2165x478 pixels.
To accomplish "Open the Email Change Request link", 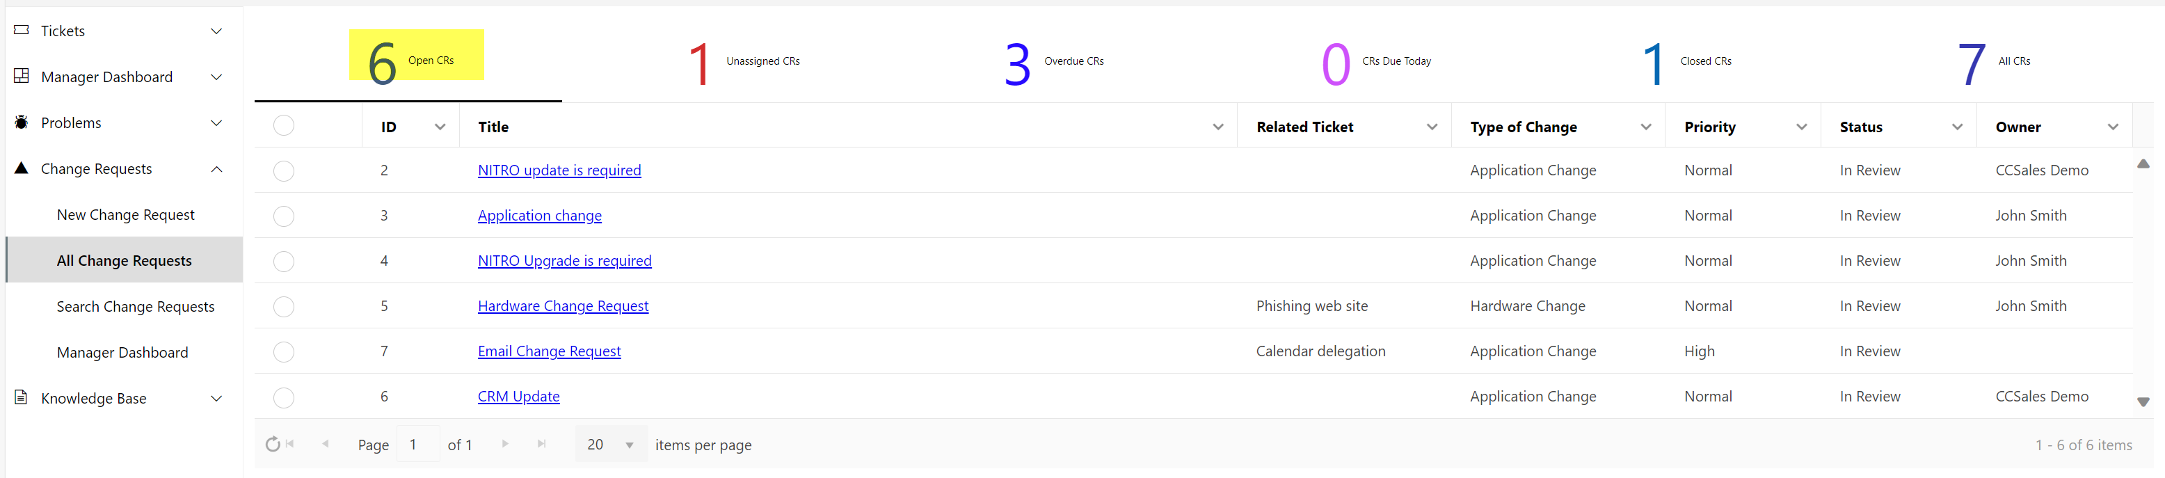I will [549, 351].
